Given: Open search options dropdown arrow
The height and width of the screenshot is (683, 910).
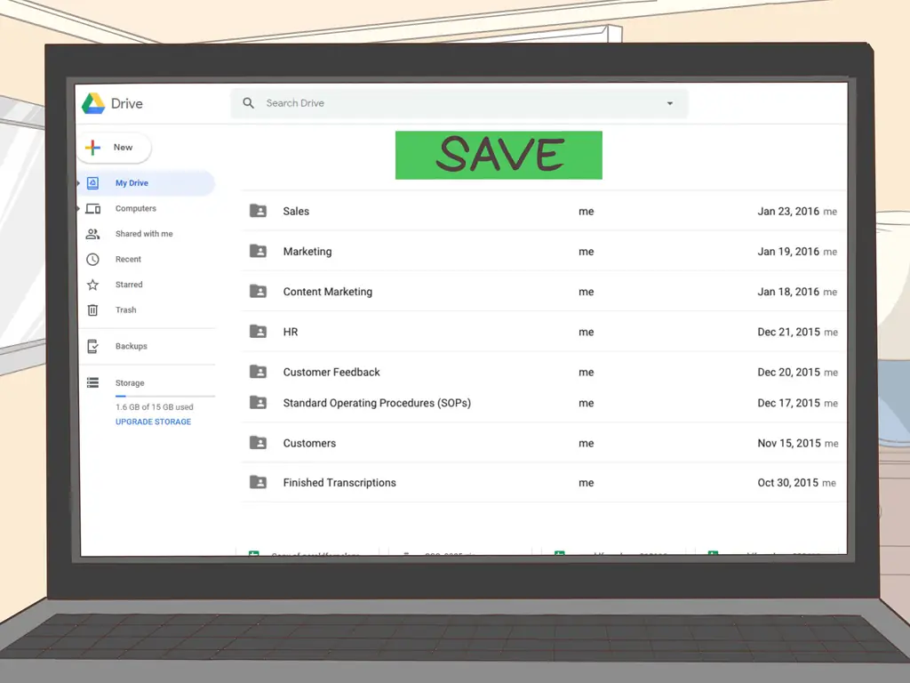Looking at the screenshot, I should [x=669, y=104].
